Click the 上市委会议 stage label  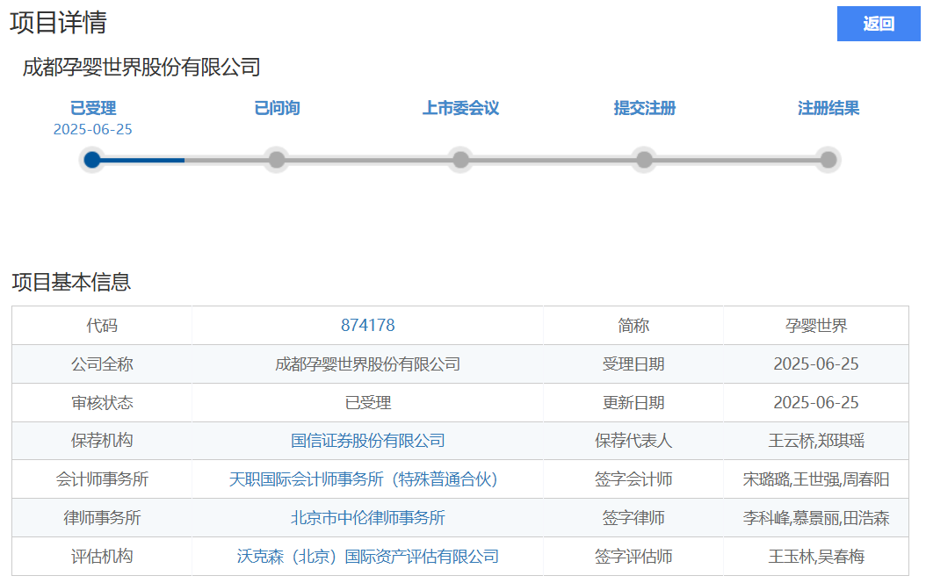[460, 108]
